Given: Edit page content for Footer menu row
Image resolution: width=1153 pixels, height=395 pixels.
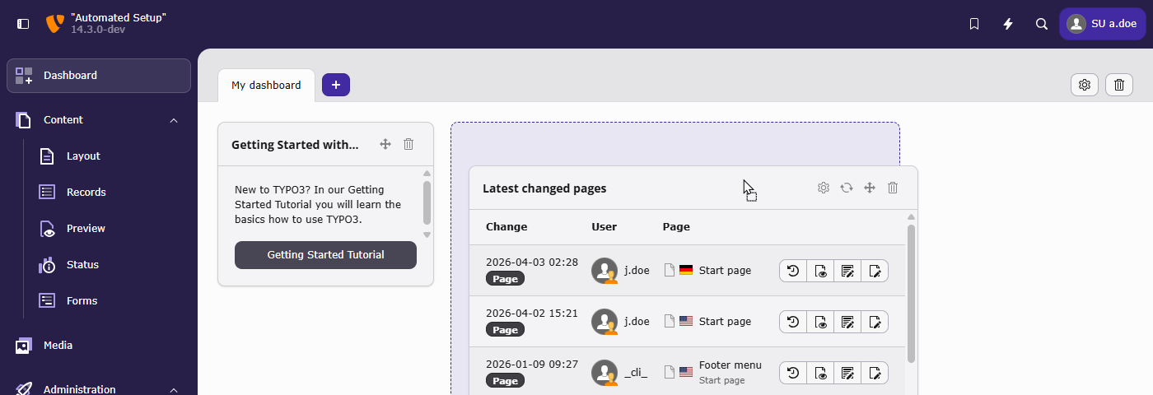Looking at the screenshot, I should [x=847, y=373].
